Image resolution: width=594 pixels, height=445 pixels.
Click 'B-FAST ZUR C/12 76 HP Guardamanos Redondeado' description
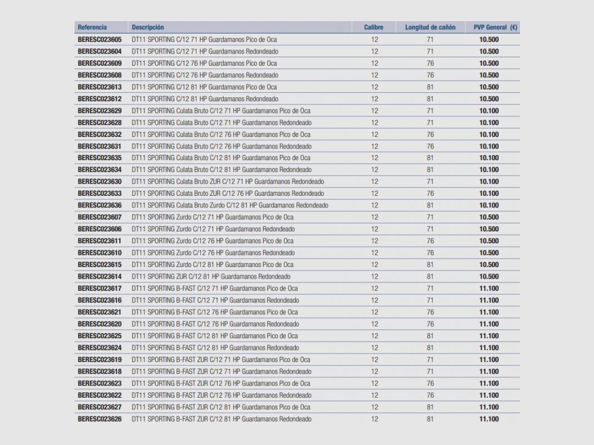click(x=222, y=395)
